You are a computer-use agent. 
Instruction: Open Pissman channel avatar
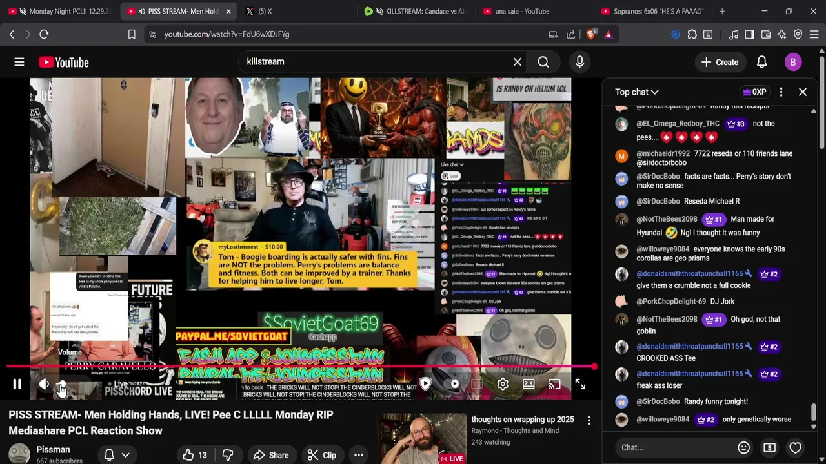pos(19,454)
